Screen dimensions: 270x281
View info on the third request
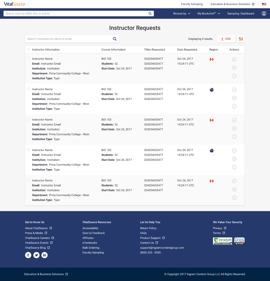234,136
